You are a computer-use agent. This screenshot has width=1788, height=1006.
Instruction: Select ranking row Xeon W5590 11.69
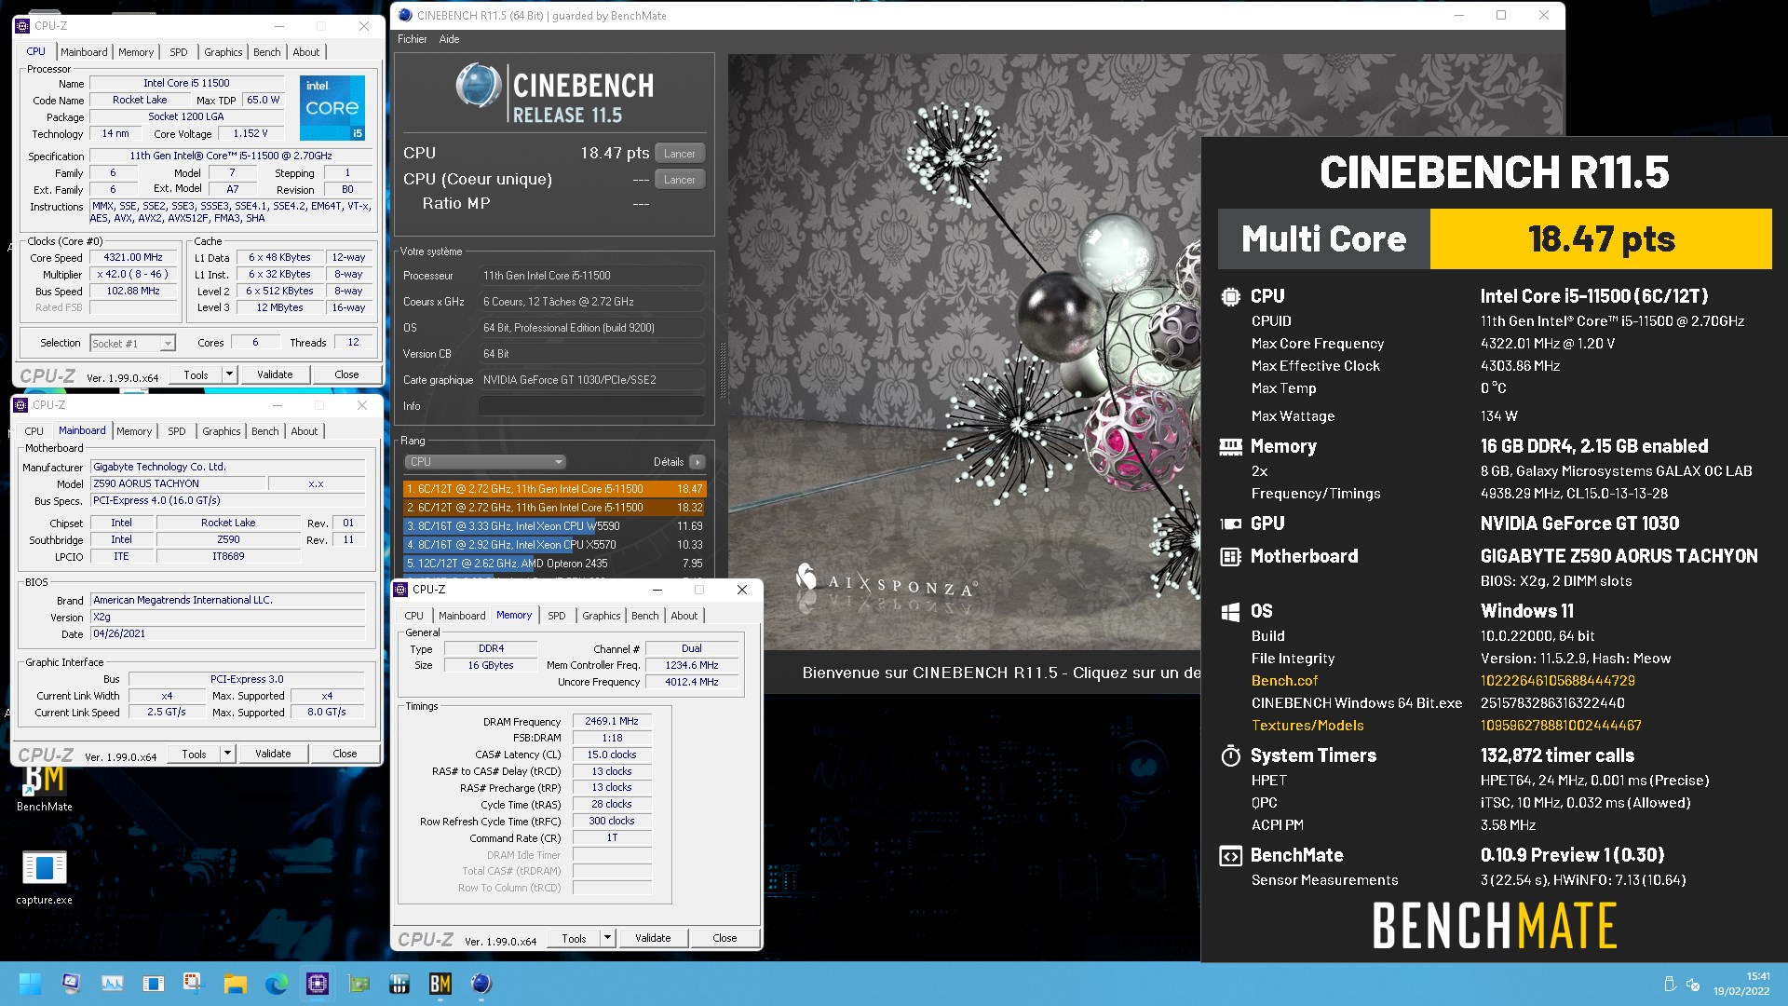[x=554, y=526]
